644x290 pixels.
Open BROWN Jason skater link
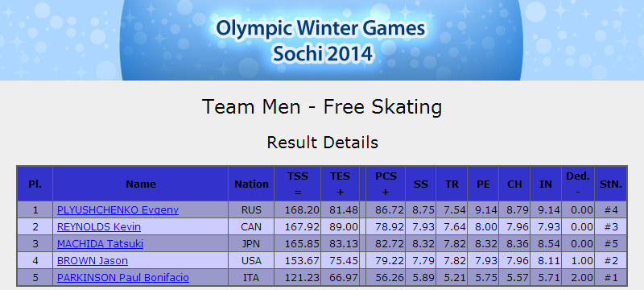[x=93, y=260]
